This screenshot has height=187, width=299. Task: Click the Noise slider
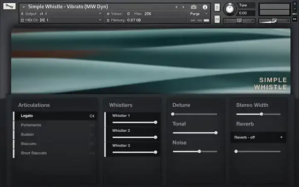pyautogui.click(x=195, y=152)
